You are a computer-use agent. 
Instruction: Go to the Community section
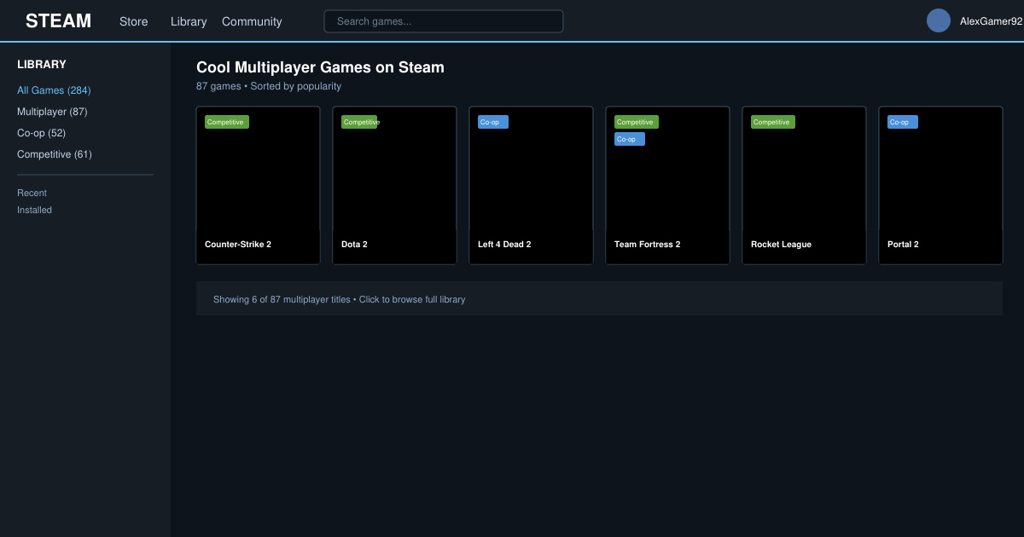tap(252, 21)
